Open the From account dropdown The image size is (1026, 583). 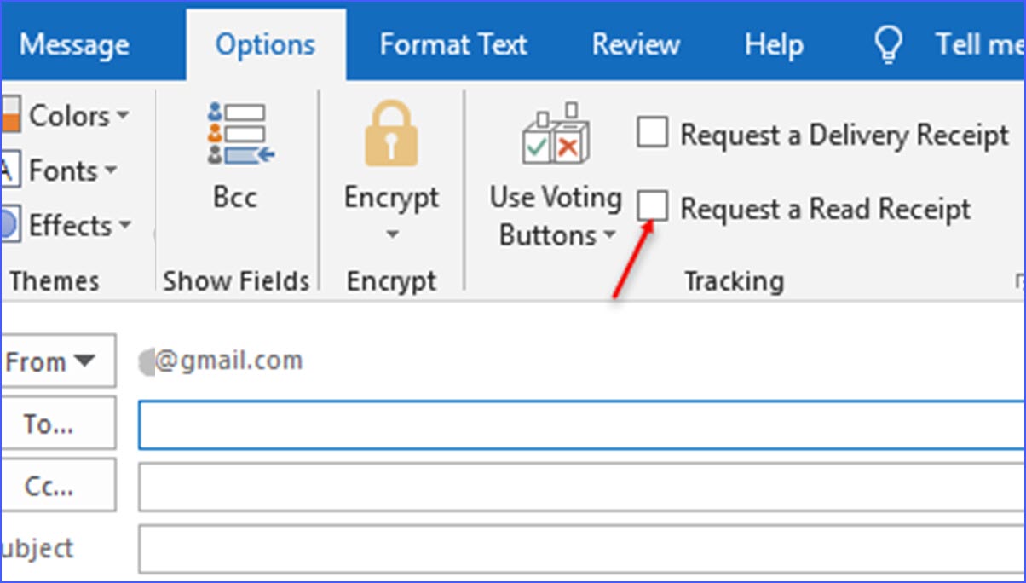click(57, 361)
